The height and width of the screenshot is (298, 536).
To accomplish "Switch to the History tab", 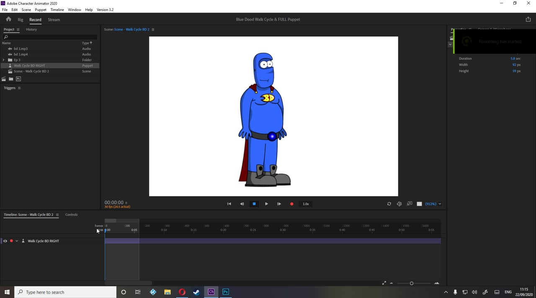I will (x=31, y=30).
